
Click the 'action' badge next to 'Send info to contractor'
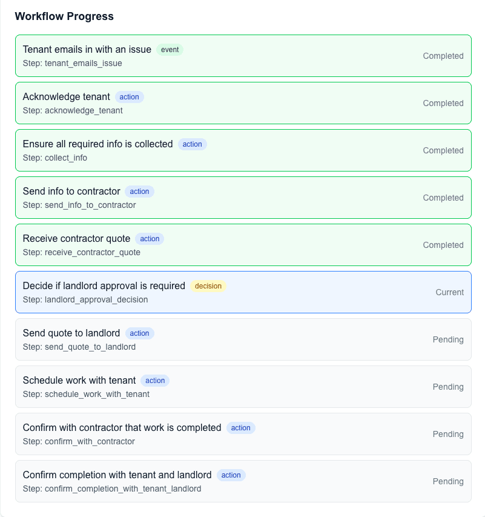(140, 192)
